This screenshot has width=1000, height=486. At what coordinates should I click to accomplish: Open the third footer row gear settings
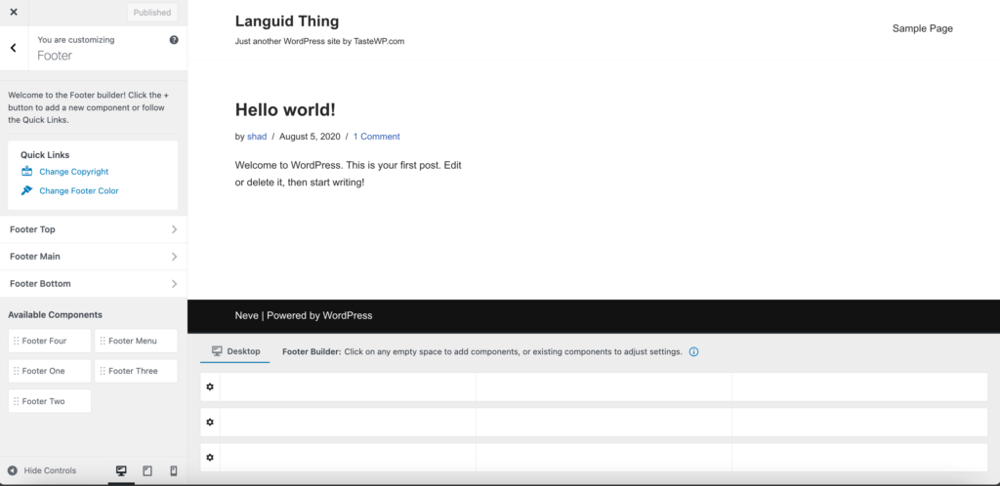point(210,458)
